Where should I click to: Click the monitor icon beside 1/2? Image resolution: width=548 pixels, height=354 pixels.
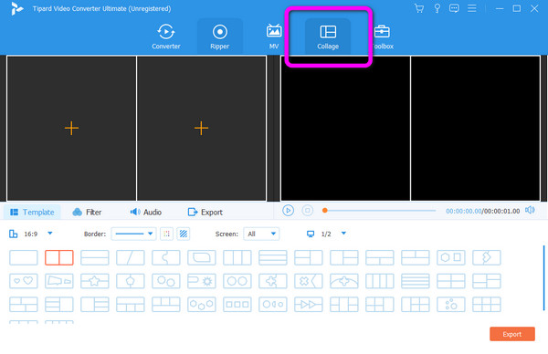pyautogui.click(x=311, y=234)
